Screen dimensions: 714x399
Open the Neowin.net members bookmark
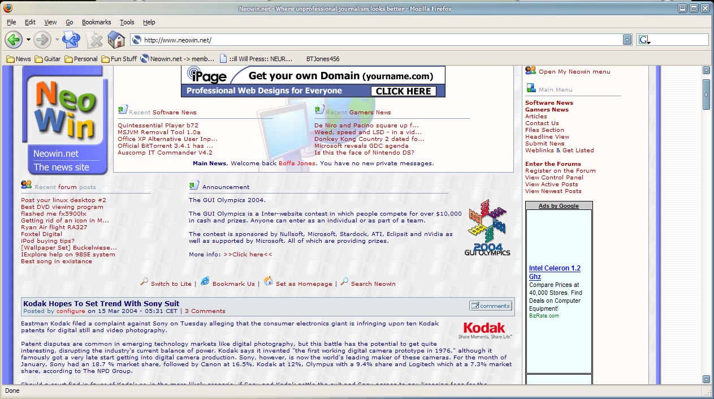(178, 59)
